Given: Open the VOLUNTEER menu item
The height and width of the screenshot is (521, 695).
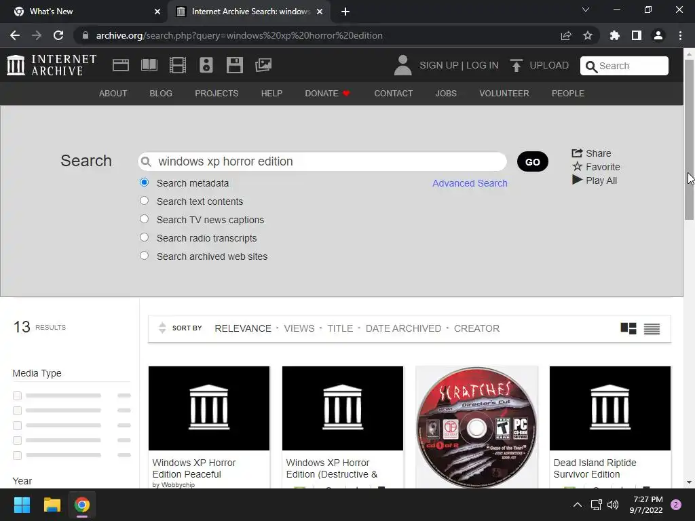Looking at the screenshot, I should [504, 94].
